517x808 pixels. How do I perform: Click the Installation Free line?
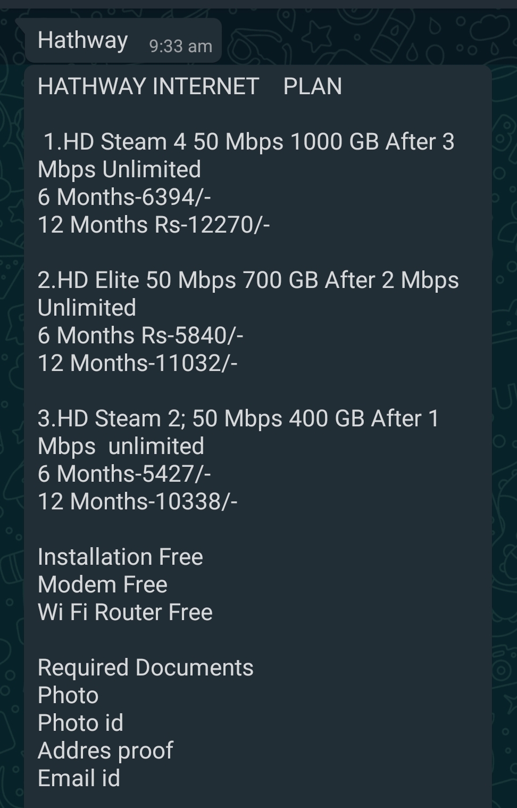[x=120, y=557]
